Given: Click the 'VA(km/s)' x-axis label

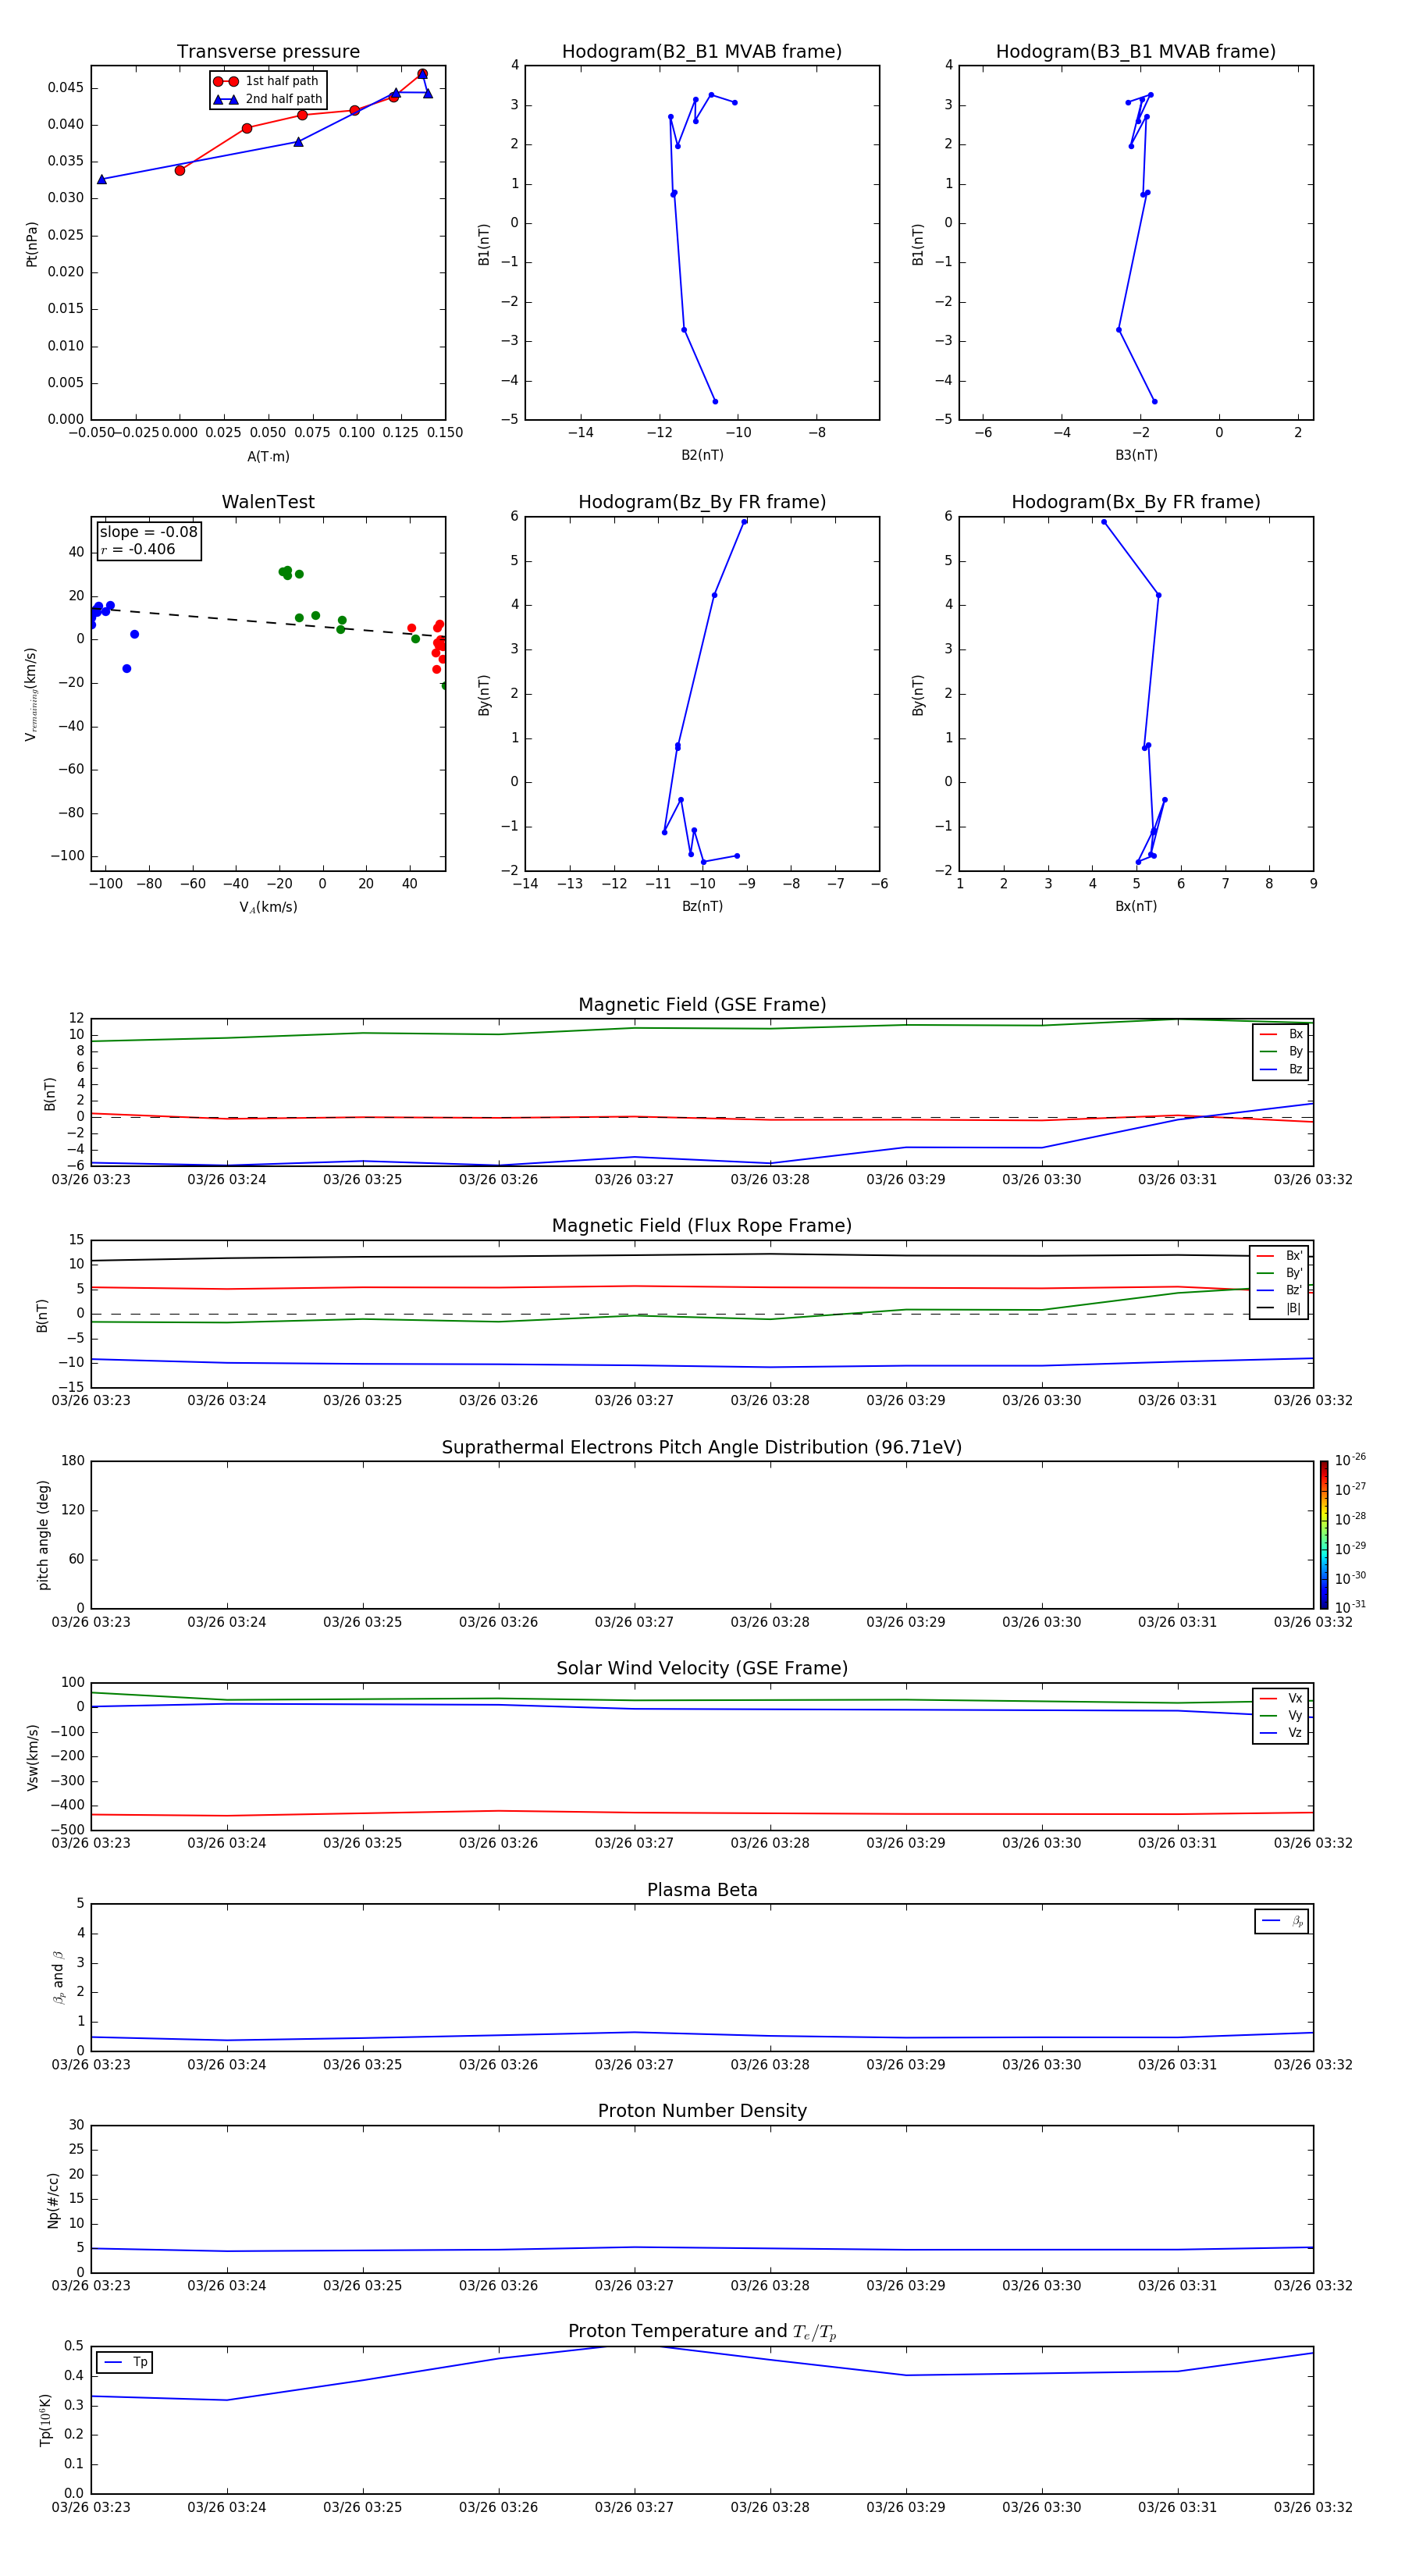Looking at the screenshot, I should [268, 908].
